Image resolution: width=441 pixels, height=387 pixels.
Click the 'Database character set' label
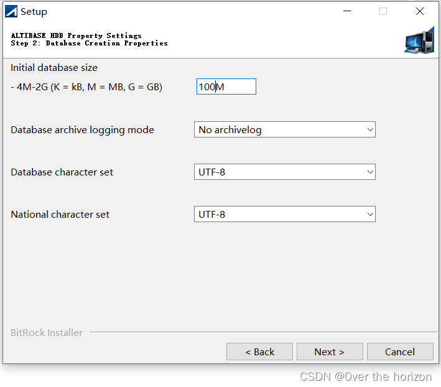[x=62, y=172]
